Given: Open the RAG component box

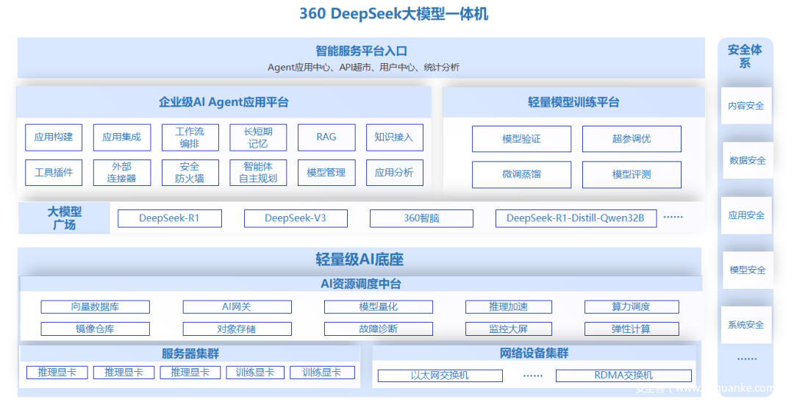Looking at the screenshot, I should tap(326, 137).
